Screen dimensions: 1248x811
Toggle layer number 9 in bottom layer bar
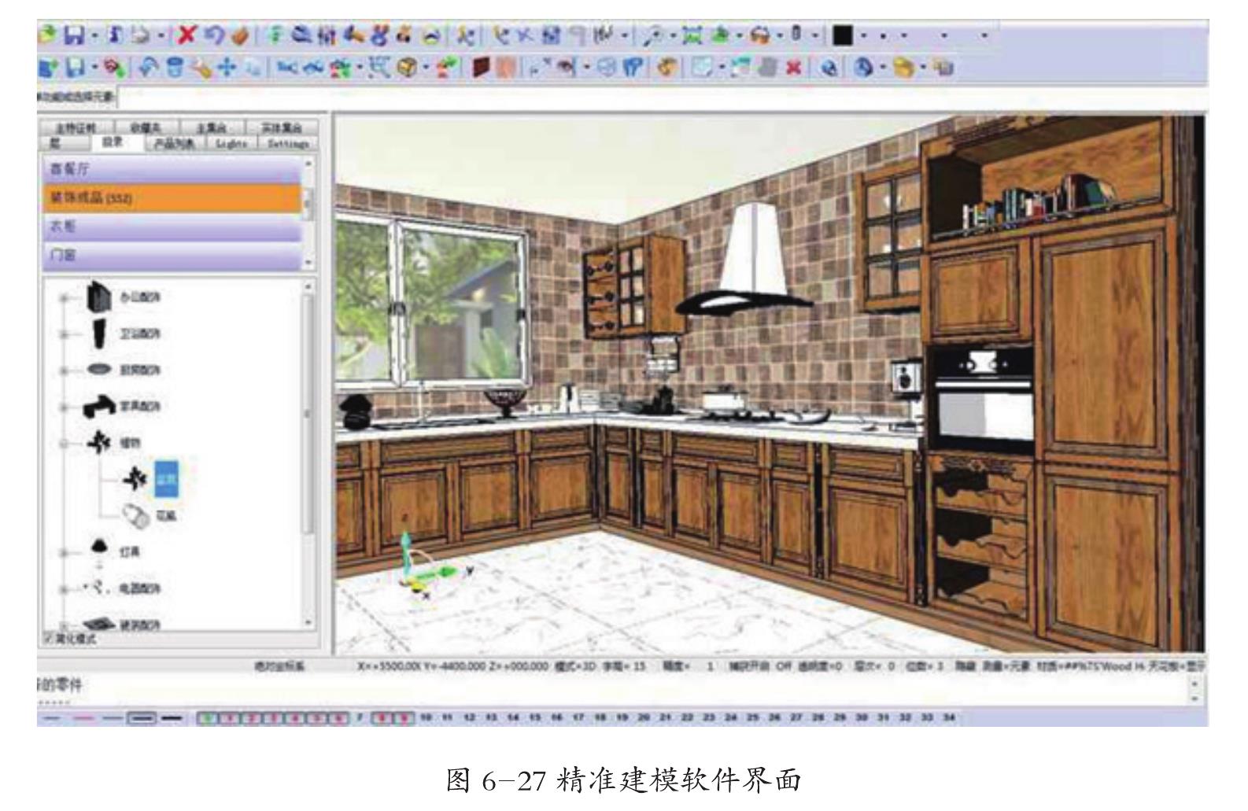tap(405, 717)
